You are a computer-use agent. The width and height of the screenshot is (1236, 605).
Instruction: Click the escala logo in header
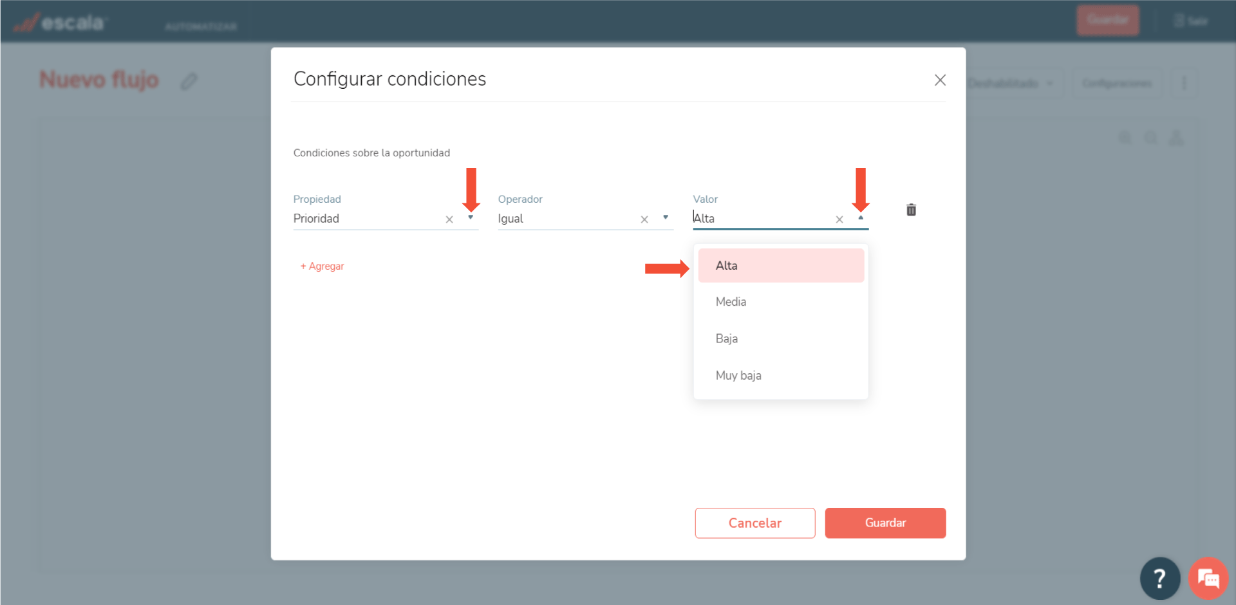60,23
